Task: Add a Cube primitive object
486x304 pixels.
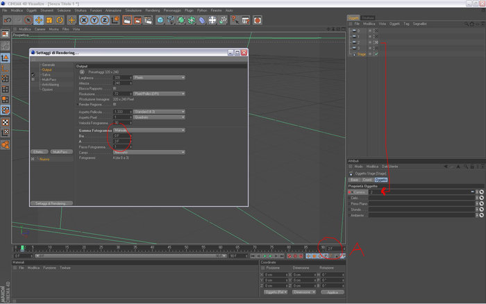Action: tap(160, 20)
